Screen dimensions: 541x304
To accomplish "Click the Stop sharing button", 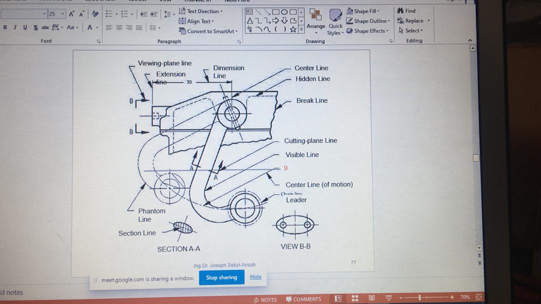I will pyautogui.click(x=221, y=277).
